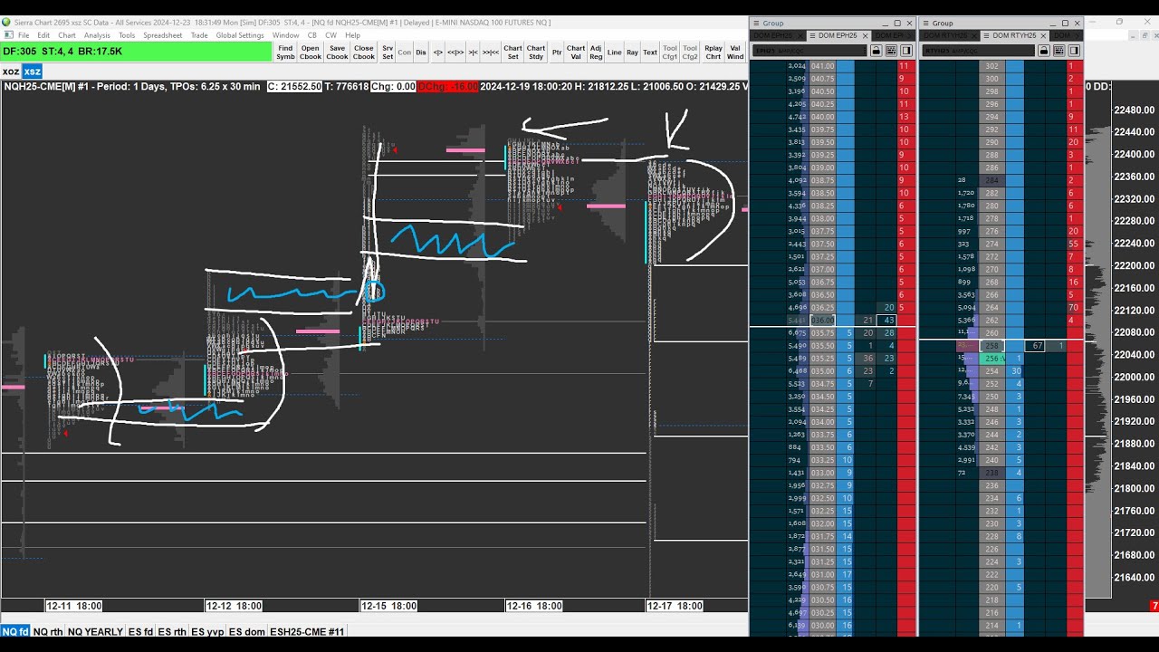Click the >>|<< compress spacing button
Viewport: 1159px width, 652px height.
[x=491, y=53]
